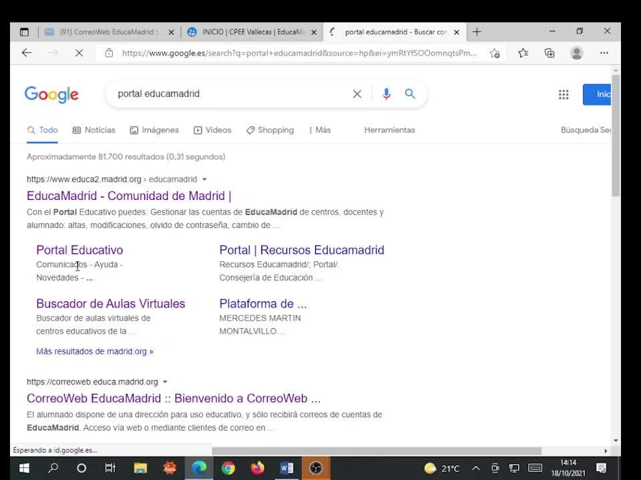Screen dimensions: 641x480
Task: Open CorreoWeb EducaMadrid Bienvenido result
Action: coord(174,399)
